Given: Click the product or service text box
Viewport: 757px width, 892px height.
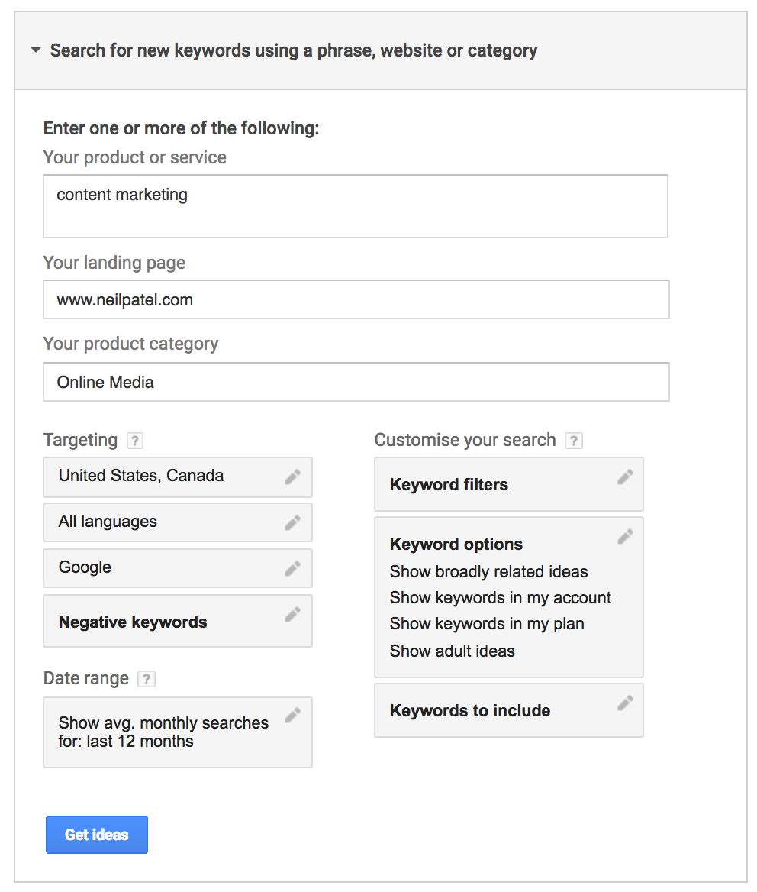Looking at the screenshot, I should [x=356, y=206].
